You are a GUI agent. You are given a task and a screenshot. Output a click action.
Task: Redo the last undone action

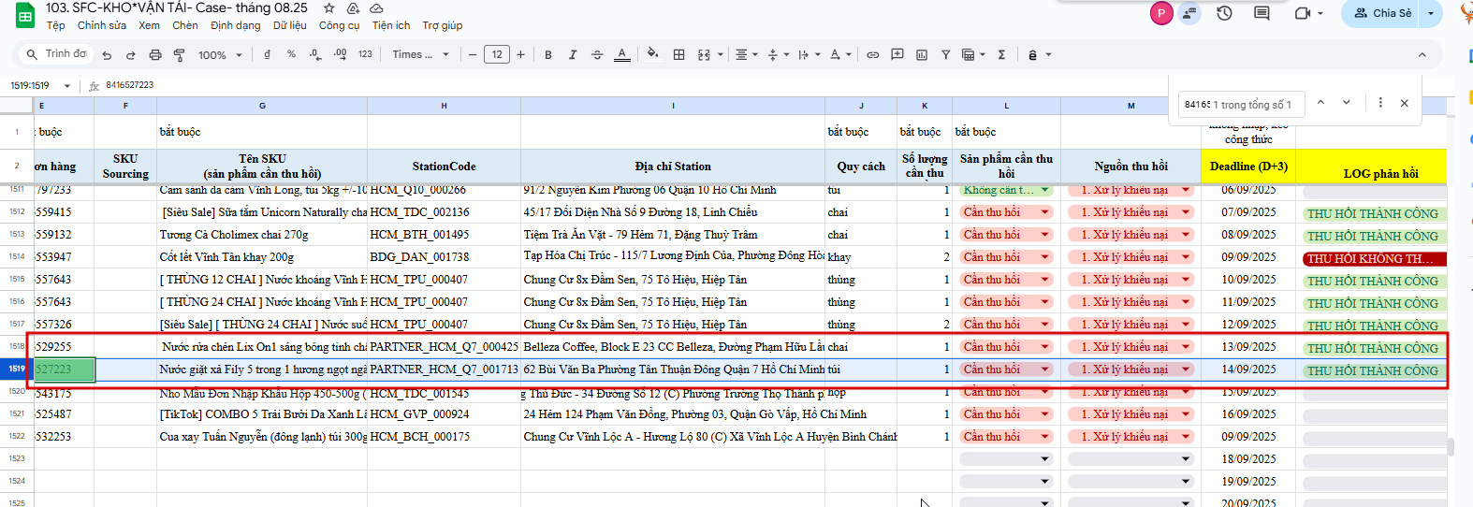130,55
